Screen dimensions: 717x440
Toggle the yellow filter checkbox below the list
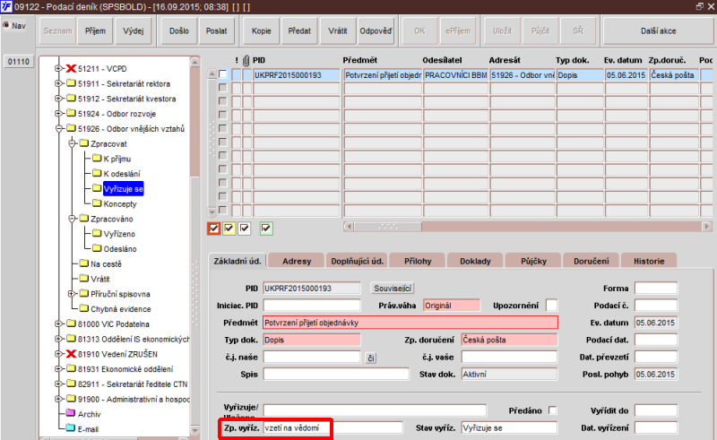(229, 229)
